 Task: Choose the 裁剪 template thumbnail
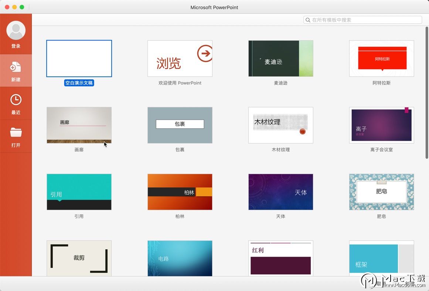[x=79, y=258]
